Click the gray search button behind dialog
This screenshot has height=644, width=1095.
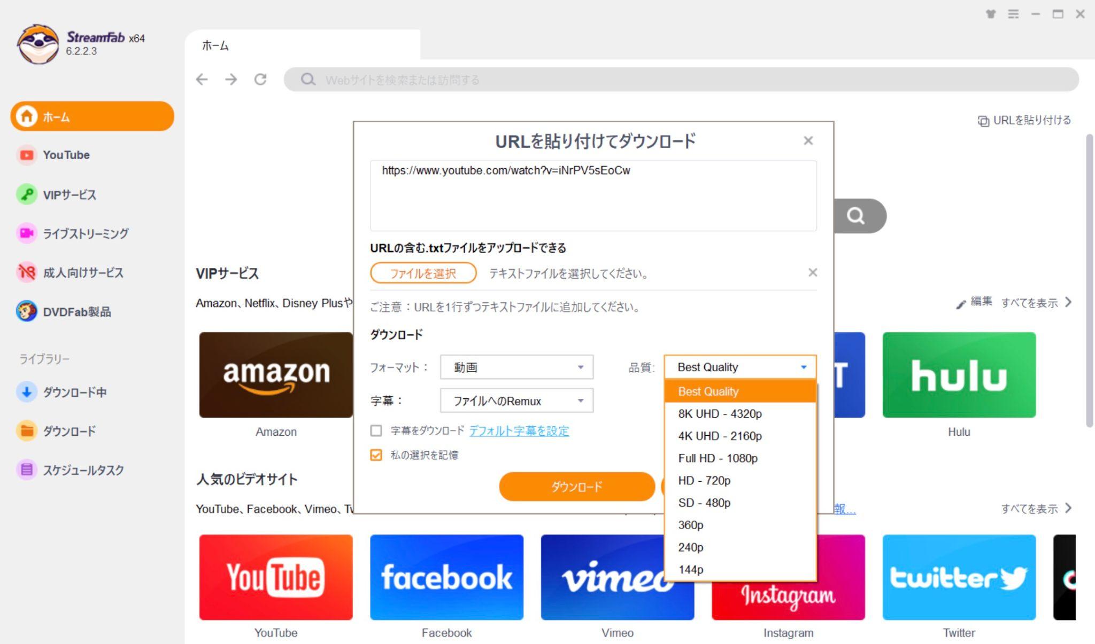coord(859,216)
